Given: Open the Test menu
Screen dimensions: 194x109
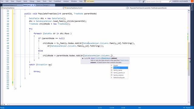Looking at the screenshot, I should pyautogui.click(x=50, y=1).
